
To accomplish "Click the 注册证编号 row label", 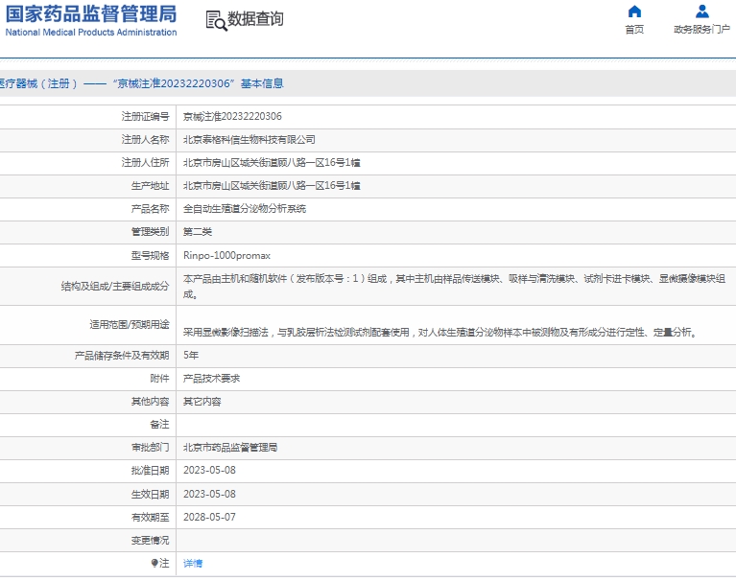I will [145, 116].
